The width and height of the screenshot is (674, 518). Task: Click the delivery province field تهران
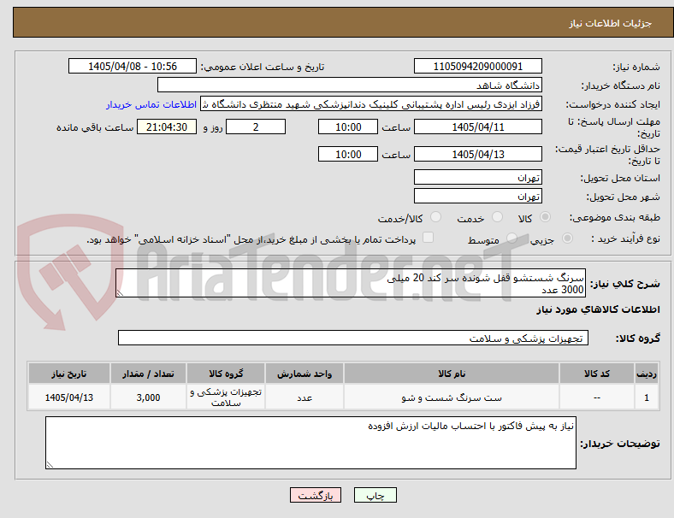coord(477,178)
